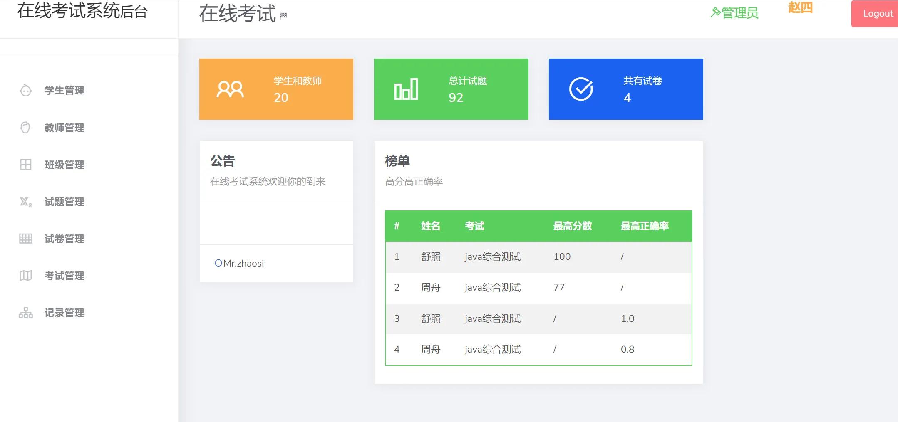Image resolution: width=898 pixels, height=422 pixels.
Task: Click the bar chart icon on 总计试题 card
Action: tap(405, 89)
